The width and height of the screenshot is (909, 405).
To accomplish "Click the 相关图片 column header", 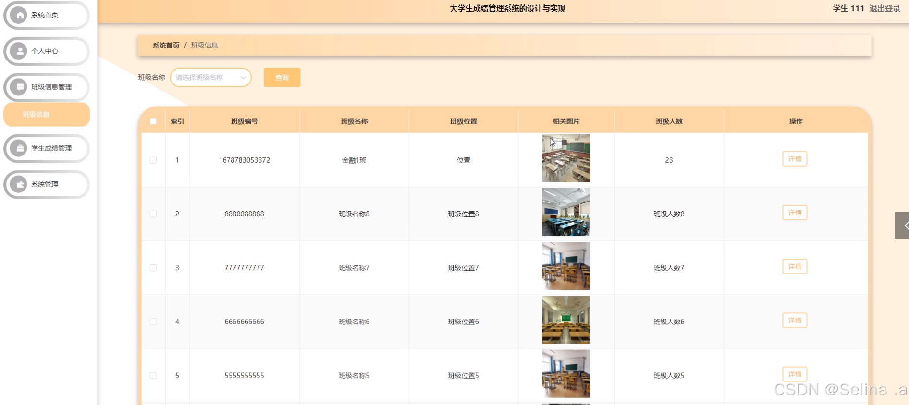I will [566, 121].
